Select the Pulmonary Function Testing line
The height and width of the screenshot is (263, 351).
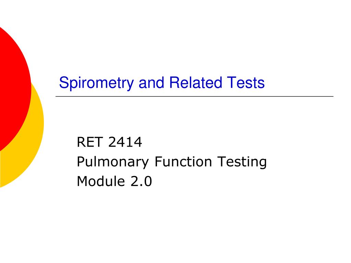point(172,162)
